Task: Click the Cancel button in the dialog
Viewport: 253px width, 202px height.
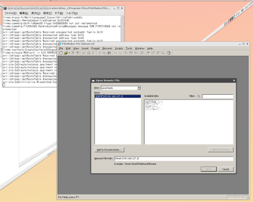Action: click(x=225, y=169)
